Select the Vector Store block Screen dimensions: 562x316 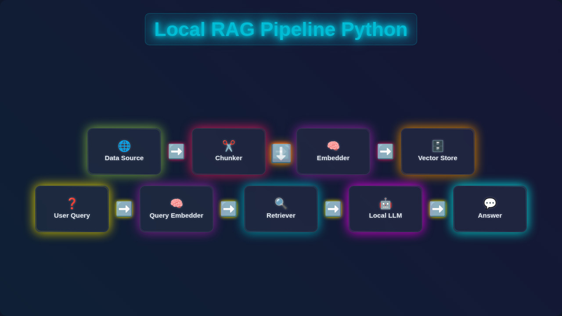[x=437, y=151]
